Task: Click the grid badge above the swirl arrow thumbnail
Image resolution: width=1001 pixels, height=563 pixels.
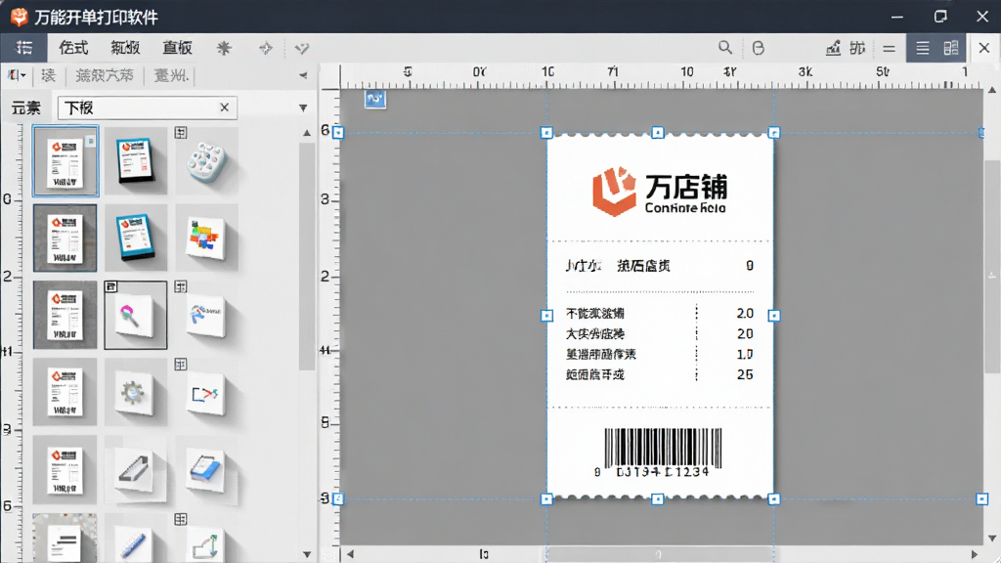Action: point(181,287)
